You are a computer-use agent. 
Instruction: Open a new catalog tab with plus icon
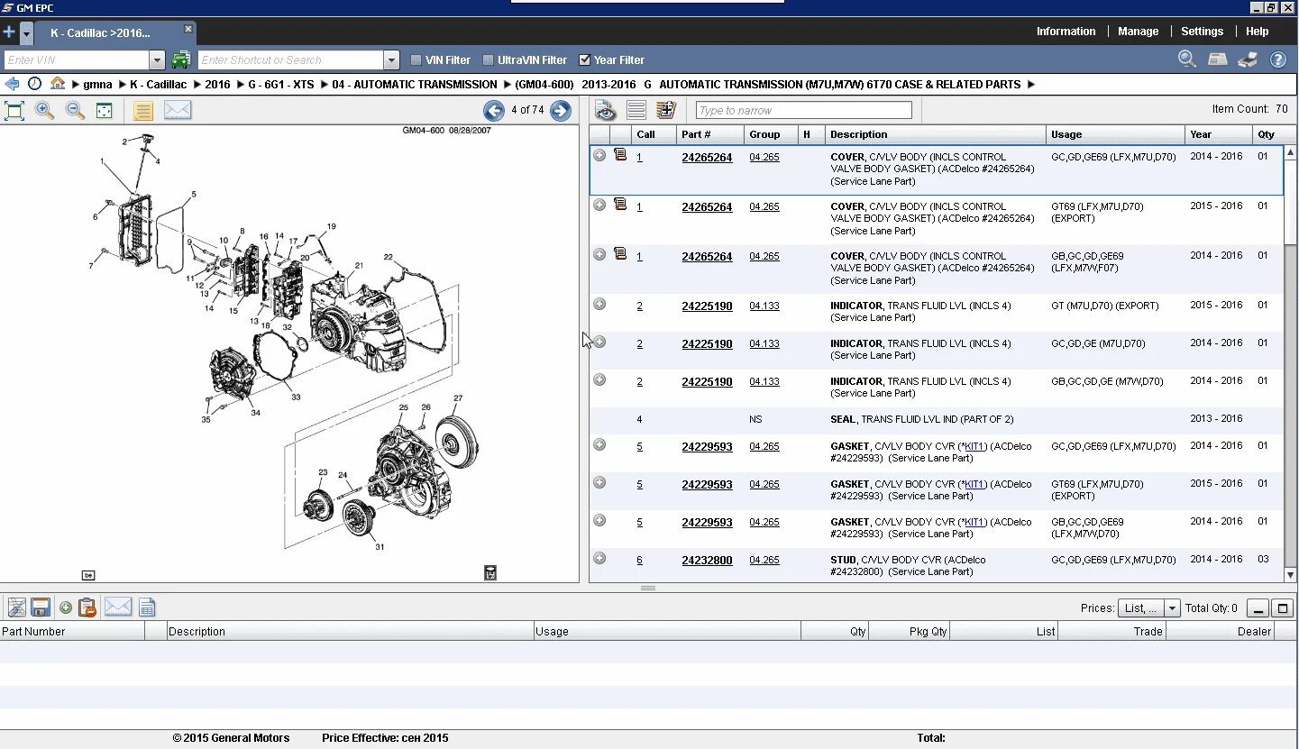9,32
